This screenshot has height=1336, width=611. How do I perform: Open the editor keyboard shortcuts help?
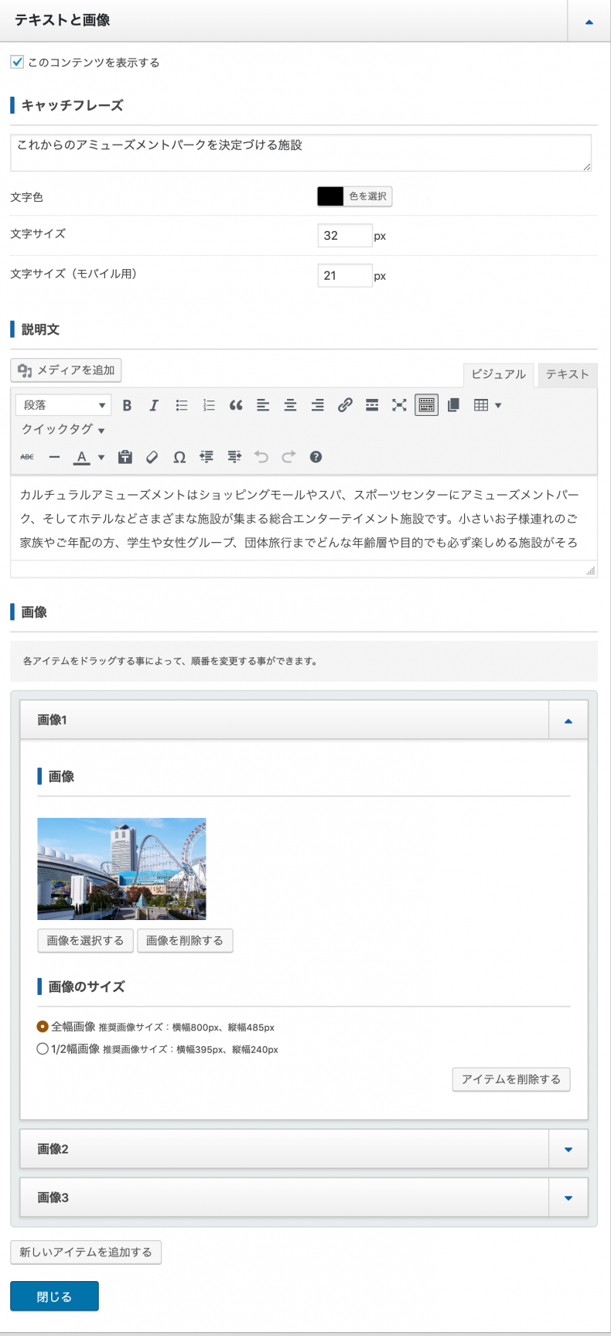click(316, 457)
